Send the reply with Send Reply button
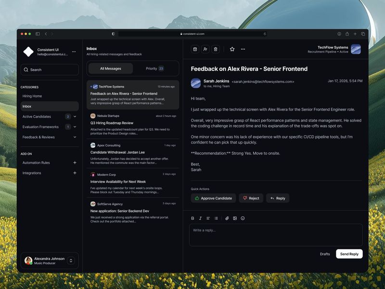The height and width of the screenshot is (289, 385). (x=349, y=254)
